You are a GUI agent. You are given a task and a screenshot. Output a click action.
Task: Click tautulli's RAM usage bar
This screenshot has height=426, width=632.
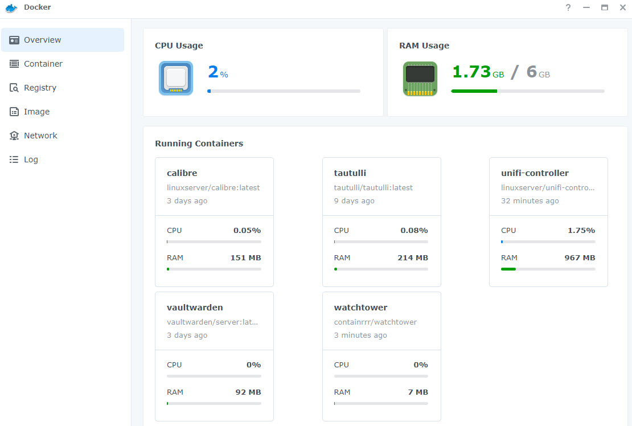[x=381, y=269]
